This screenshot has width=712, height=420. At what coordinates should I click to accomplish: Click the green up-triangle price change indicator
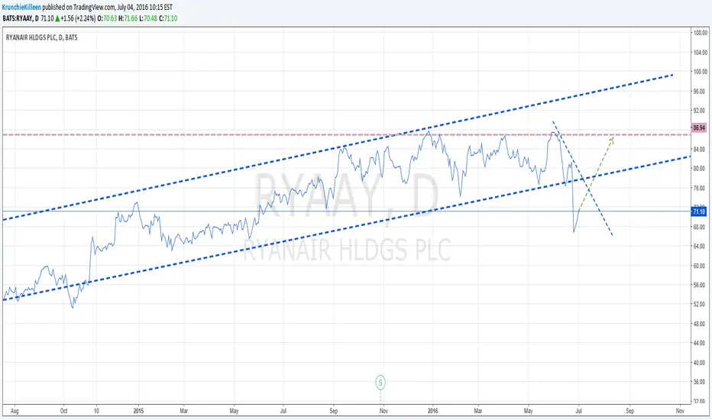(57, 18)
